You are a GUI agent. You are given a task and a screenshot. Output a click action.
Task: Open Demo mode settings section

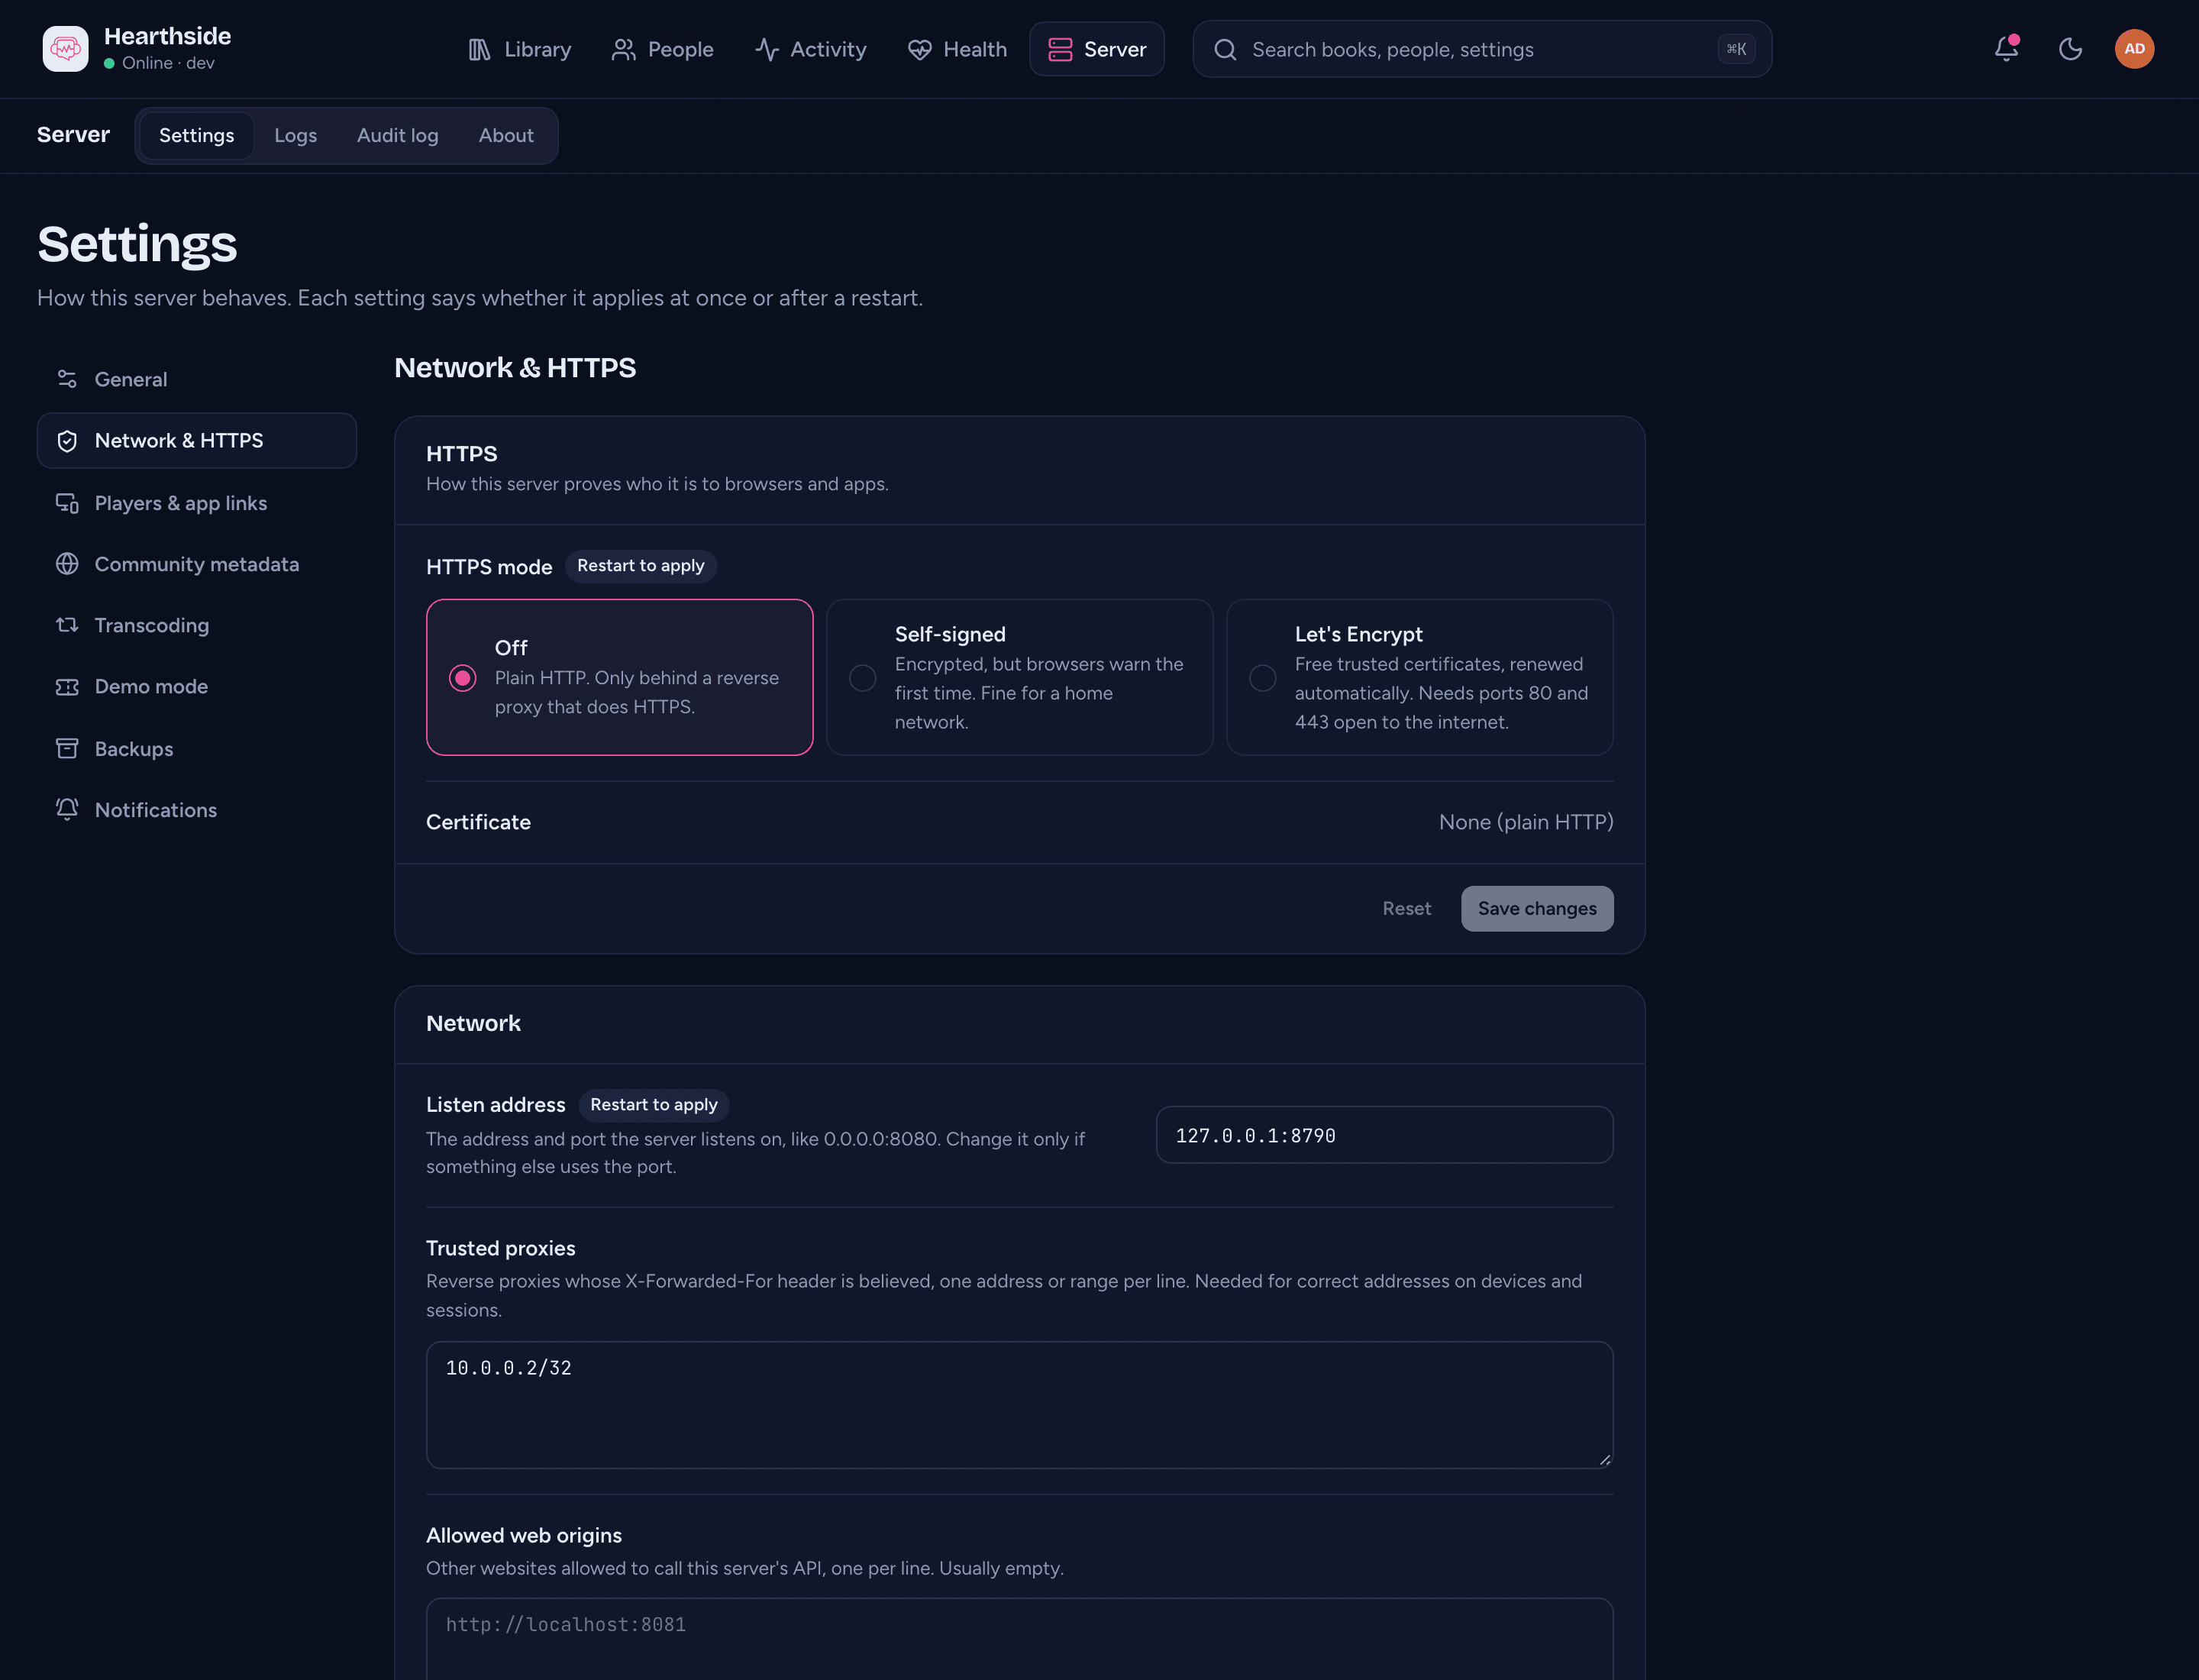coord(197,687)
